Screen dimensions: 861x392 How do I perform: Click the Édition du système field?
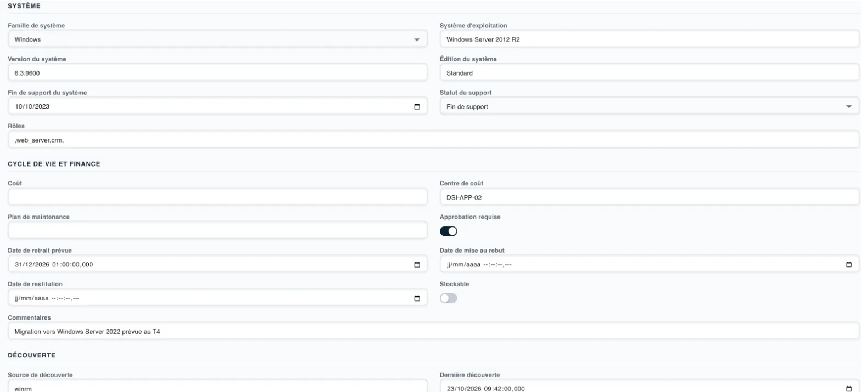(650, 73)
